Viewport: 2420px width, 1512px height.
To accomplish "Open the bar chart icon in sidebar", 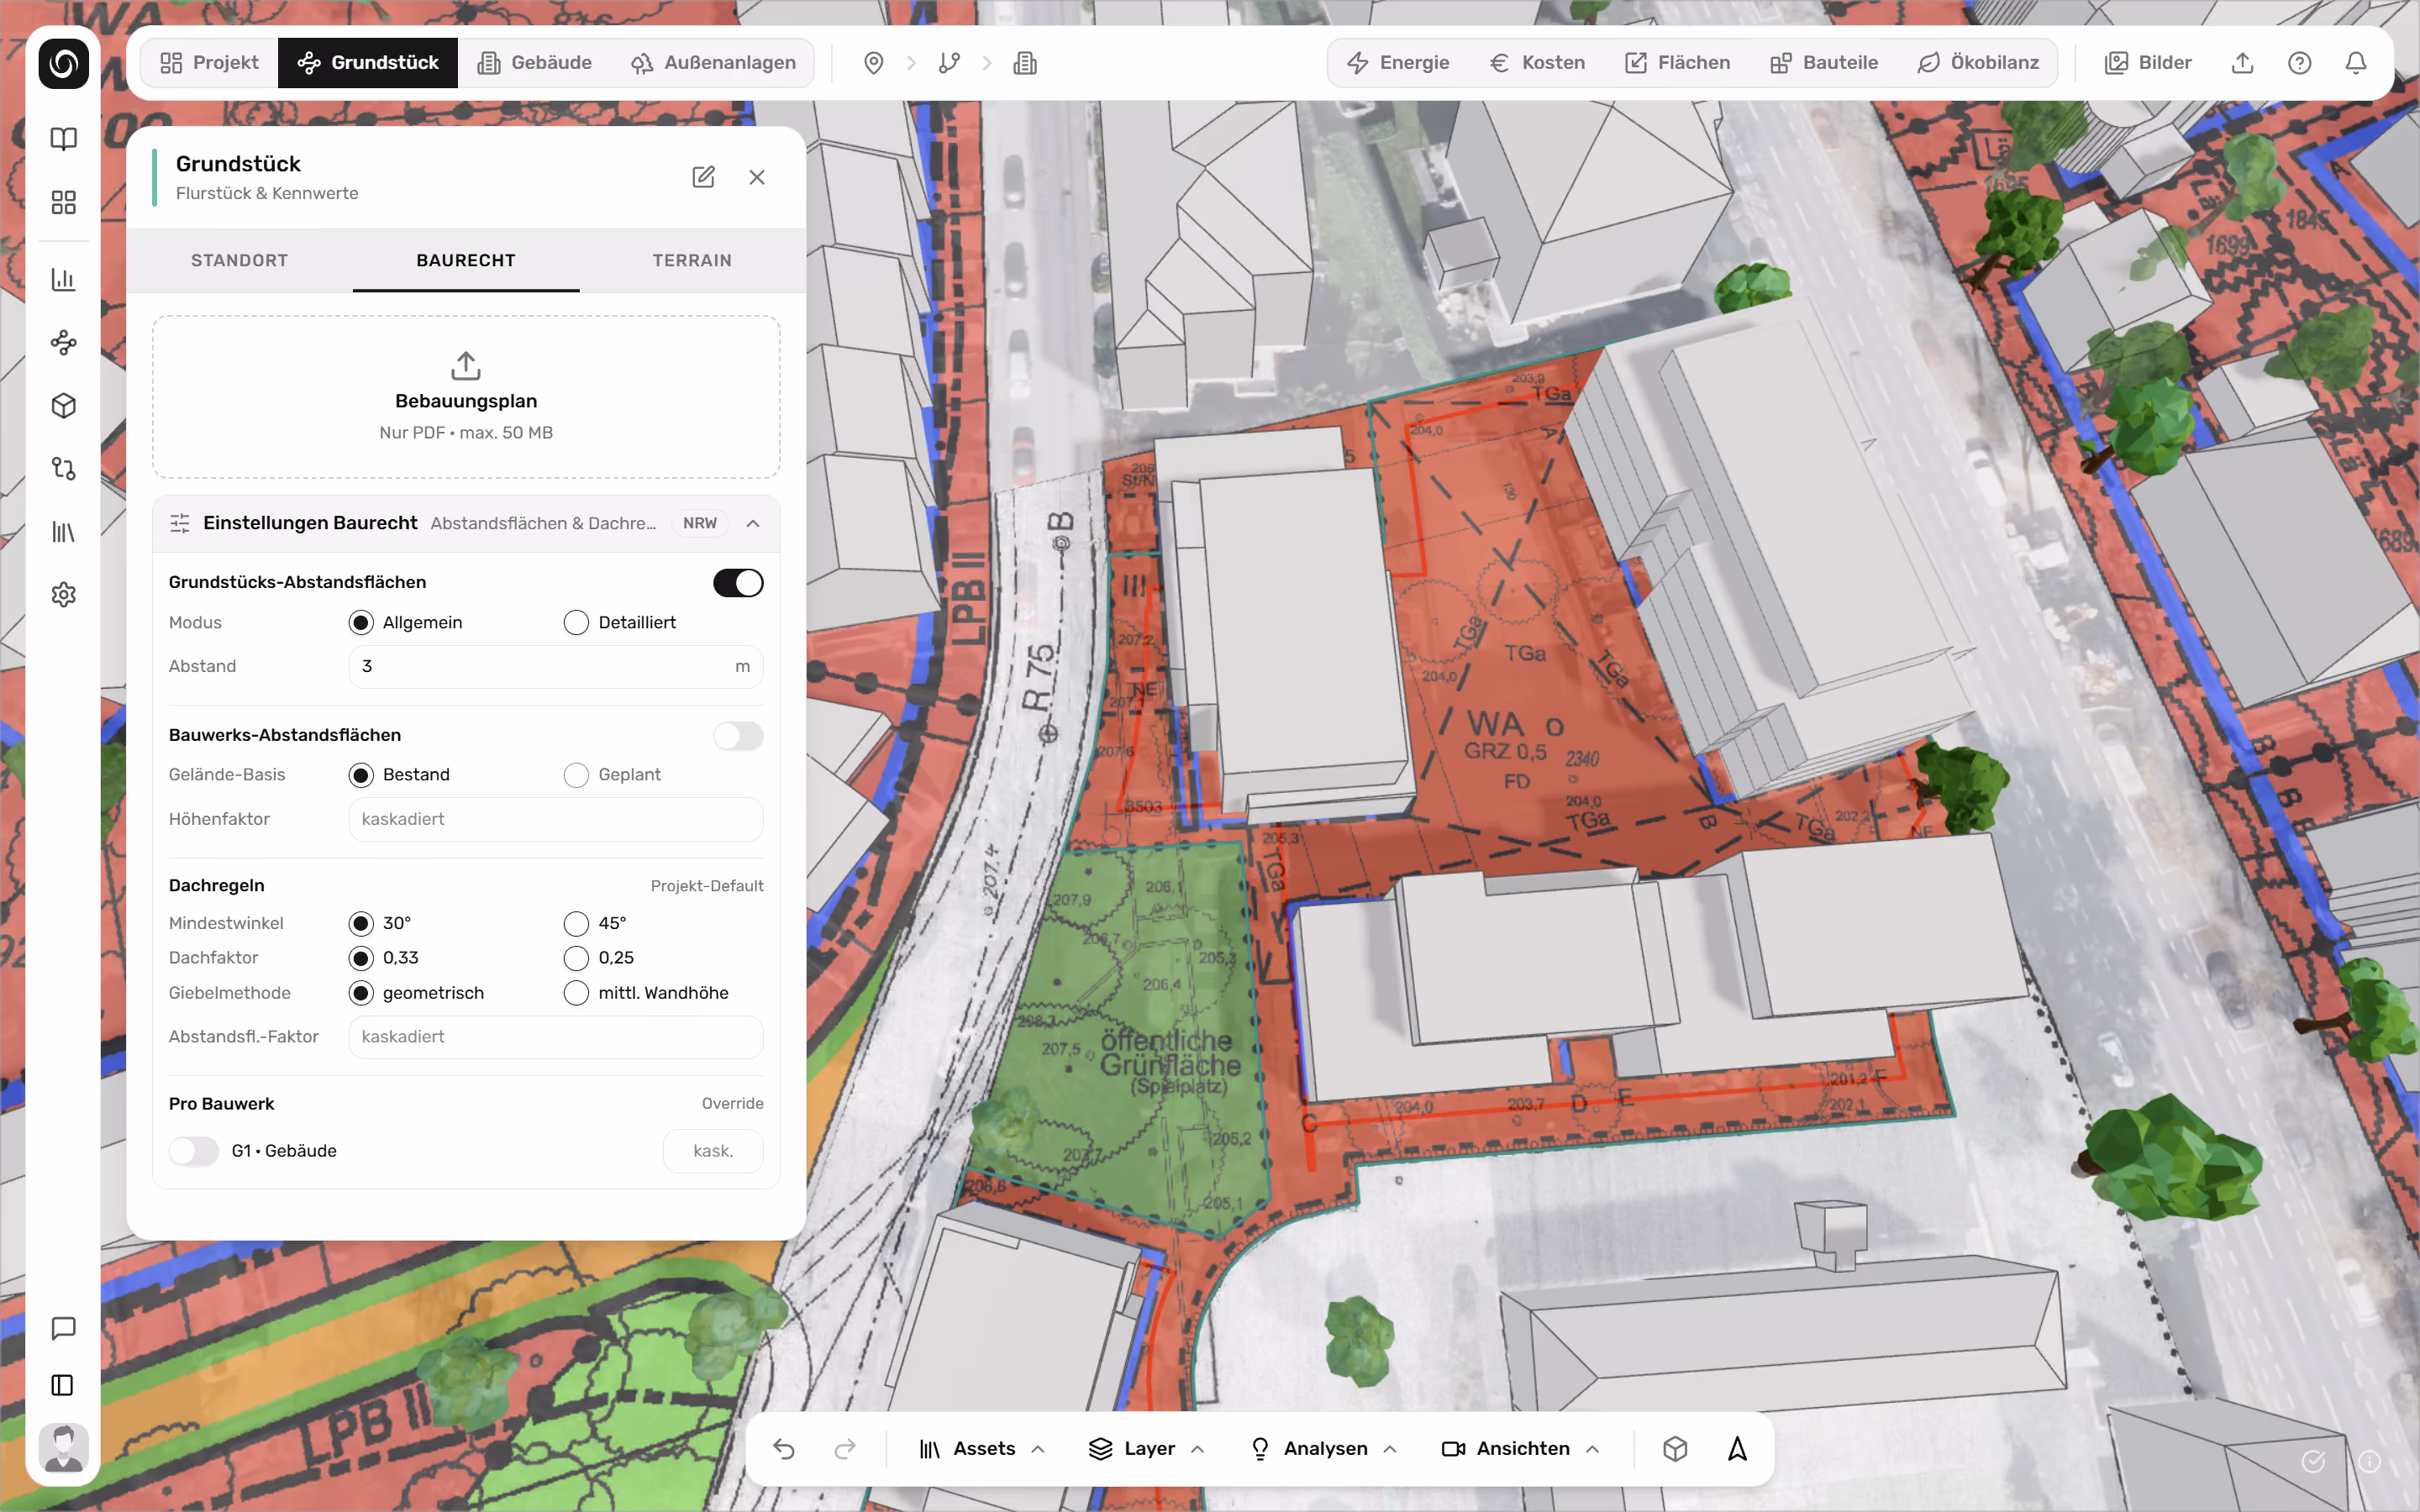I will click(63, 279).
